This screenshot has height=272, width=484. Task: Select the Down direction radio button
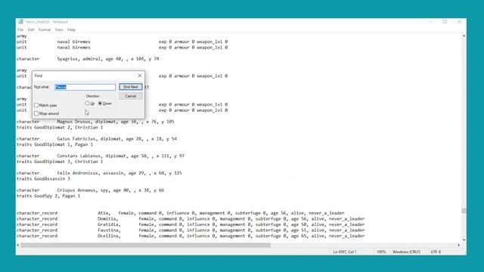pos(100,104)
